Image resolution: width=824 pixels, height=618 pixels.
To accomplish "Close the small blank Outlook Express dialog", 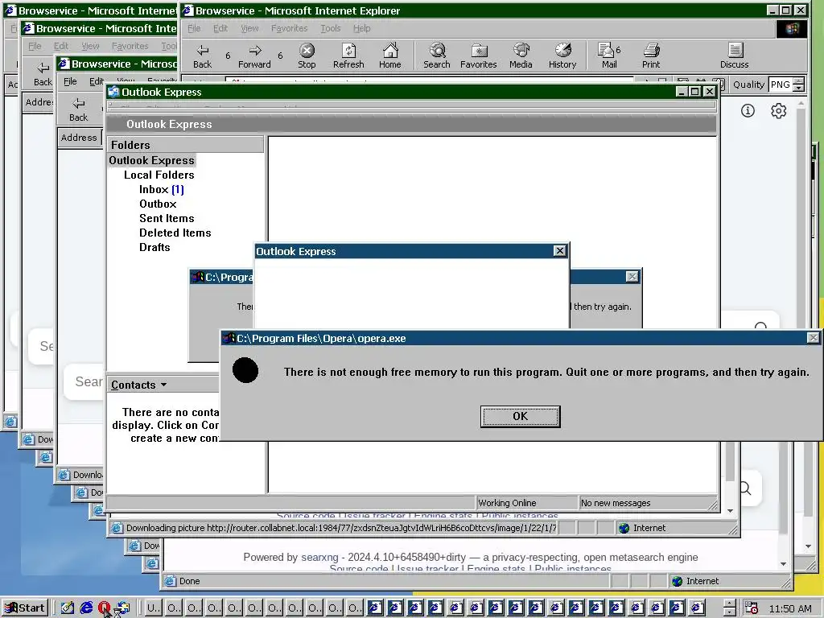I will pyautogui.click(x=560, y=251).
